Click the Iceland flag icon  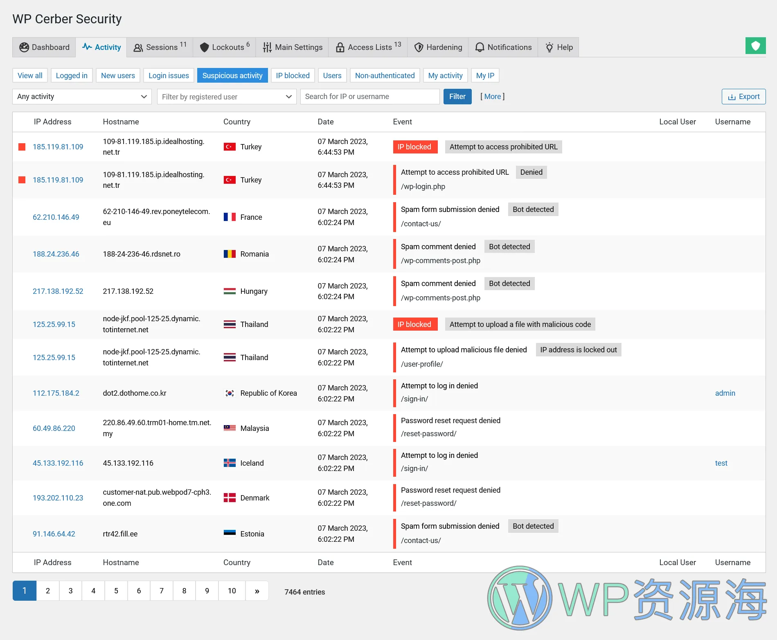(x=230, y=463)
